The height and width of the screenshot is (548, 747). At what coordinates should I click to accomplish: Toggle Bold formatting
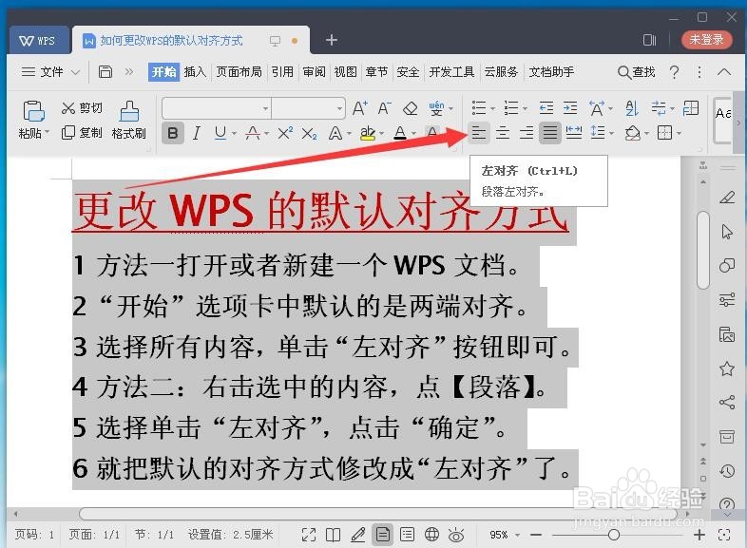pos(172,133)
